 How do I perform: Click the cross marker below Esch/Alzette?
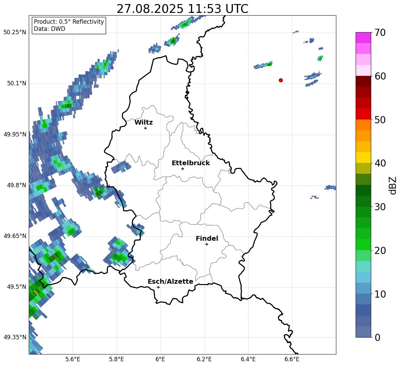coord(158,287)
